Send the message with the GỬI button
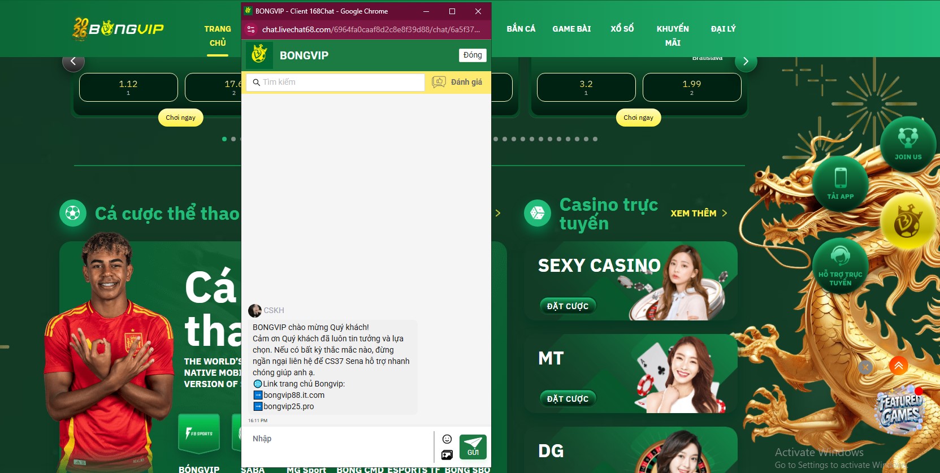The height and width of the screenshot is (473, 940). 473,446
